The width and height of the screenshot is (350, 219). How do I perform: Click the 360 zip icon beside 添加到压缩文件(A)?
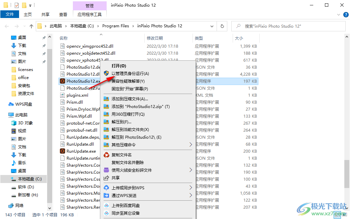click(107, 99)
